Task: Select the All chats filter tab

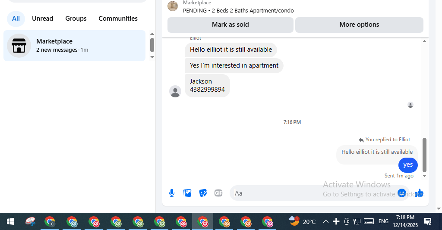Action: pos(16,19)
